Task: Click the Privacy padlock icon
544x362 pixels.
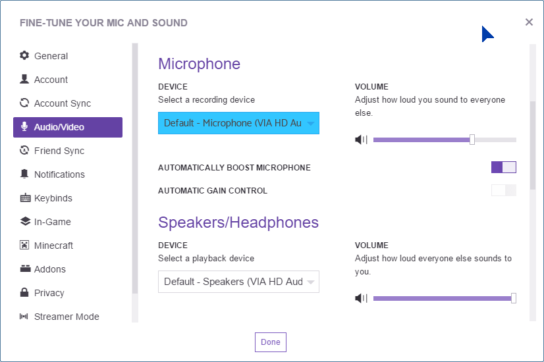Action: point(25,293)
